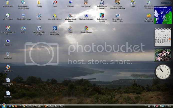Switch to YouTube Banjo-Ka taskbar window
The image size is (173, 108).
point(54,106)
